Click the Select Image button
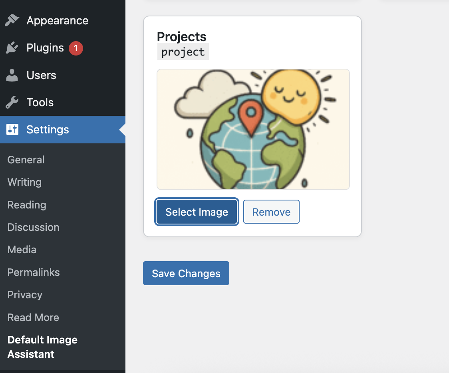Image resolution: width=449 pixels, height=373 pixels. point(196,212)
